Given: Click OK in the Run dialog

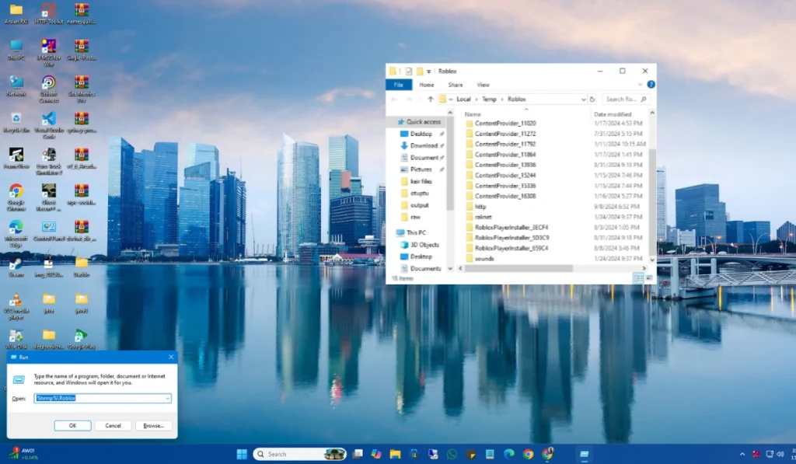Looking at the screenshot, I should (72, 425).
